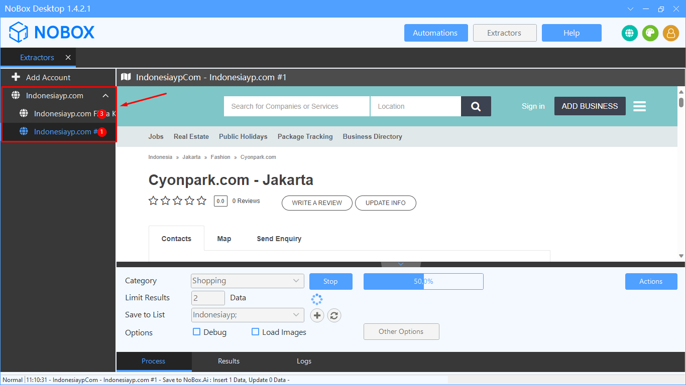
Task: Collapse the Indonesiayp.com tree group
Action: 105,96
